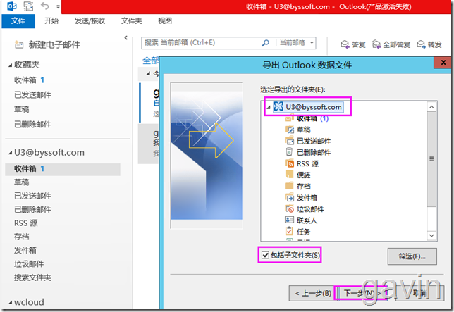Screen dimensions: 454x312
Task: Select 已删除邮件 under U3@byssoft.com in folder pane
Action: (x=32, y=209)
